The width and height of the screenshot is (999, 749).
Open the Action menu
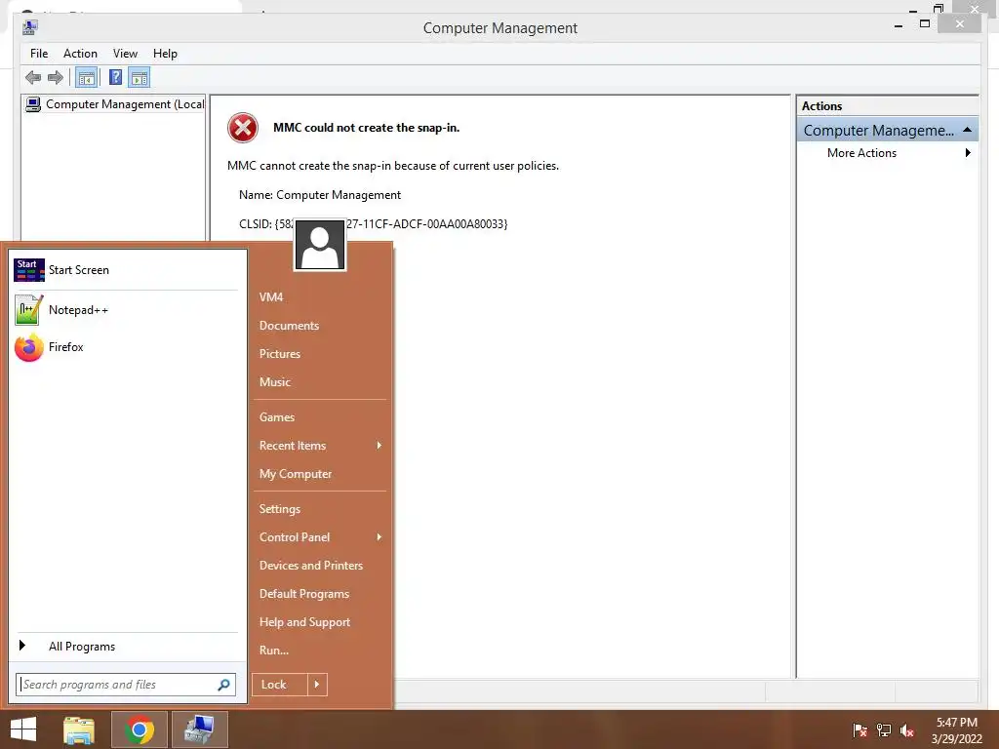(80, 54)
